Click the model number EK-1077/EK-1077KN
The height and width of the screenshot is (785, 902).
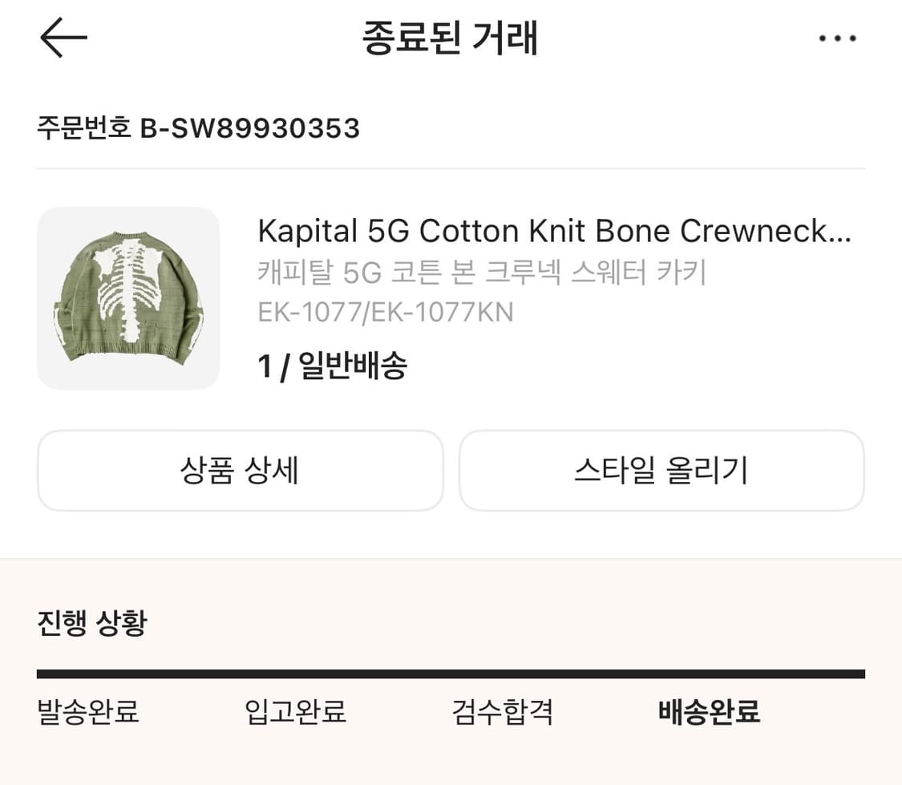(385, 311)
